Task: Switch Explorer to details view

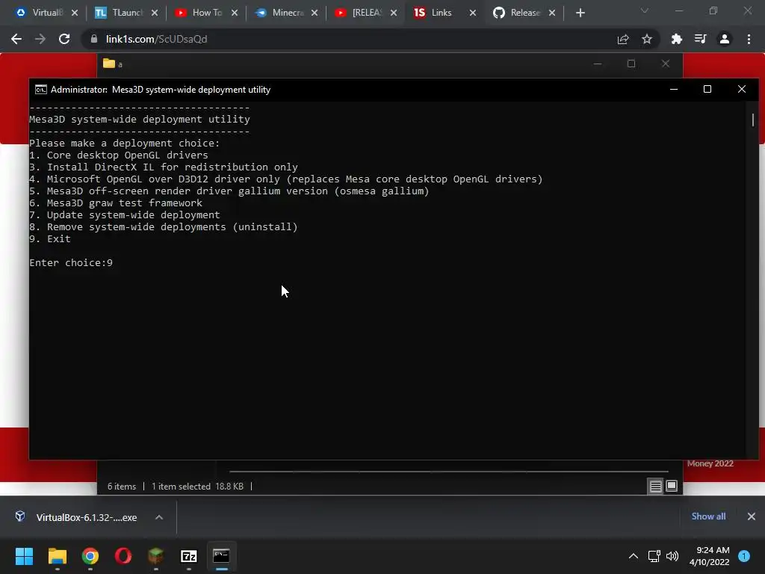Action: [656, 486]
